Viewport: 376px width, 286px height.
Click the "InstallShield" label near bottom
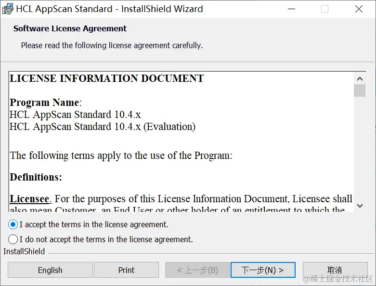click(x=24, y=251)
